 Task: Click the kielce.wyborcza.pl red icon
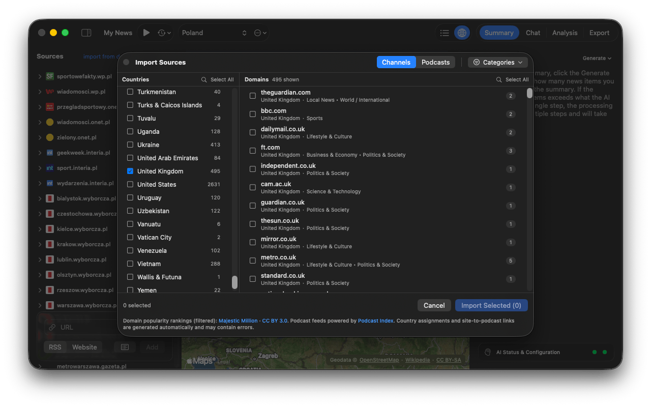click(50, 229)
